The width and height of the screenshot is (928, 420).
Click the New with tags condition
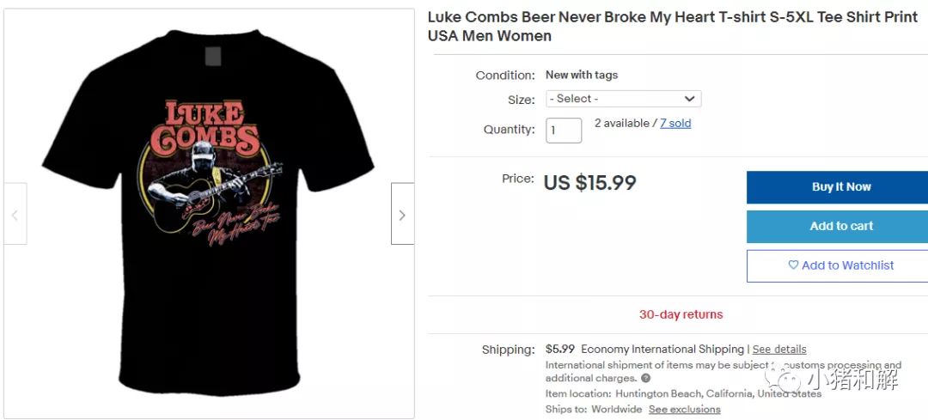pos(582,76)
